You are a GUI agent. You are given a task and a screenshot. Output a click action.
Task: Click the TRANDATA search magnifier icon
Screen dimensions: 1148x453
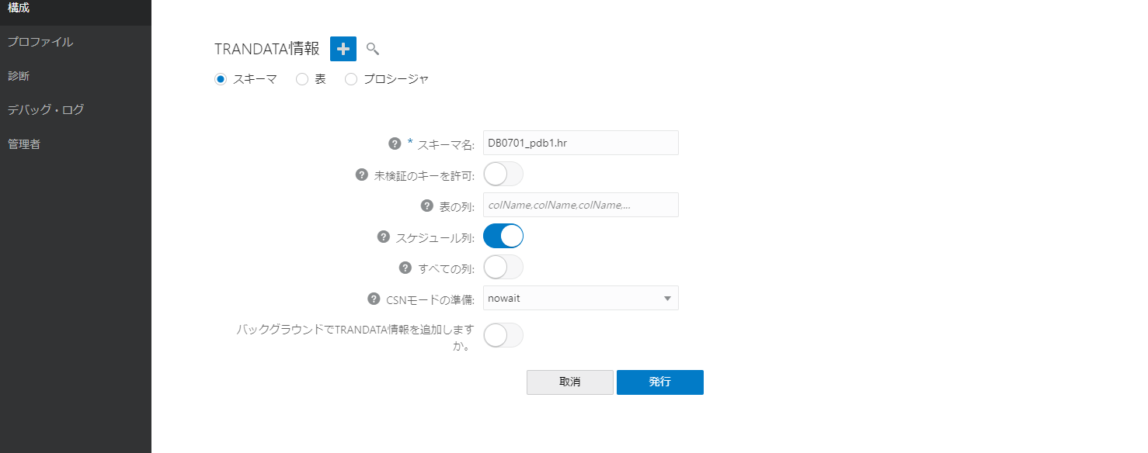(x=373, y=49)
